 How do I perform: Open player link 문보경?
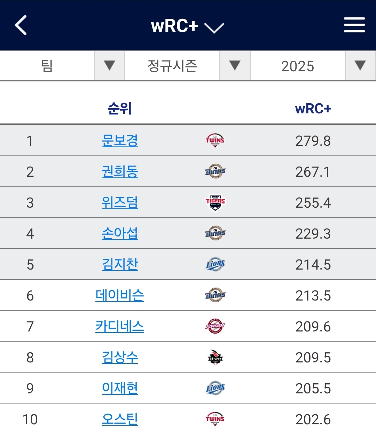120,141
